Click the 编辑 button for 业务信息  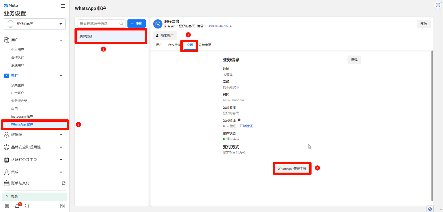point(354,60)
